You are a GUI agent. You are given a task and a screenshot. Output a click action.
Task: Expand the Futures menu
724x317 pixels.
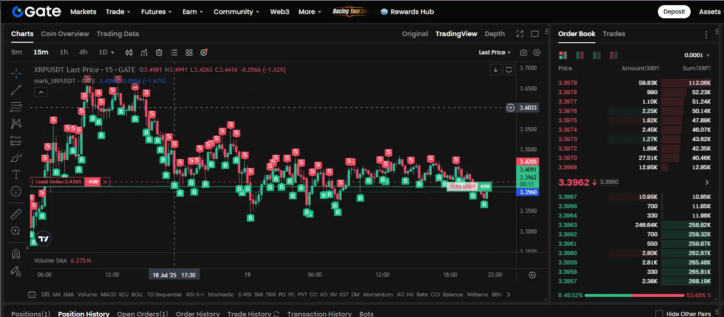[156, 12]
